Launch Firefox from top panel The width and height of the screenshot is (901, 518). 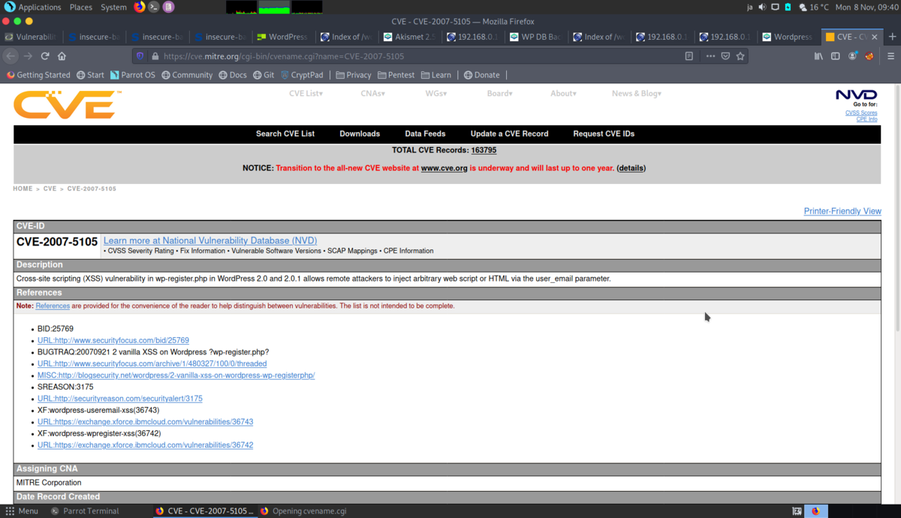pos(140,7)
